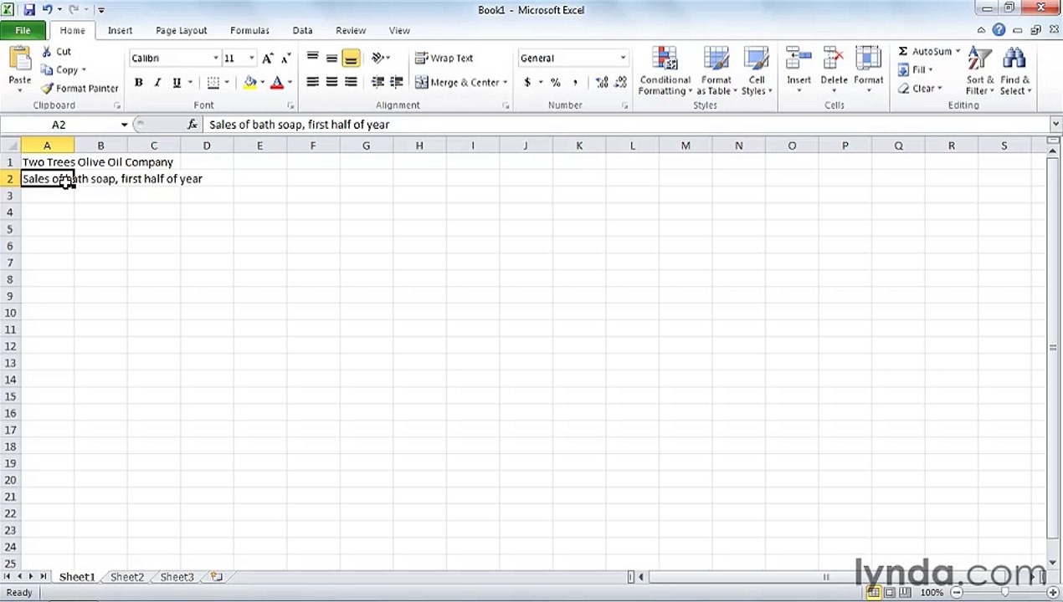Apply Accounting dollar number format
This screenshot has height=602, width=1063.
[527, 83]
